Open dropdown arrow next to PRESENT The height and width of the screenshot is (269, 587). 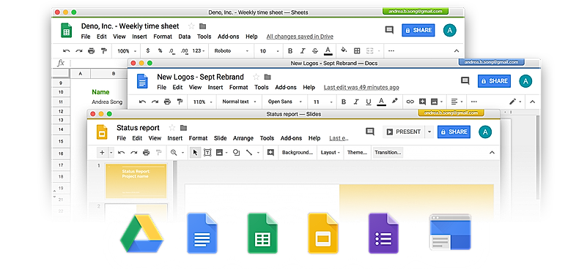pyautogui.click(x=429, y=132)
